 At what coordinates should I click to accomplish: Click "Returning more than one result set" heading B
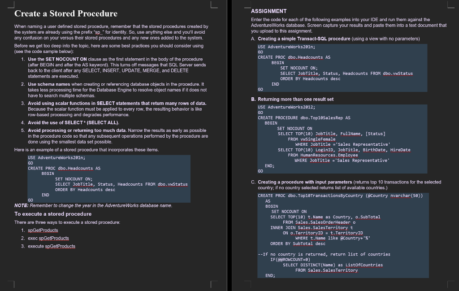pos(296,99)
